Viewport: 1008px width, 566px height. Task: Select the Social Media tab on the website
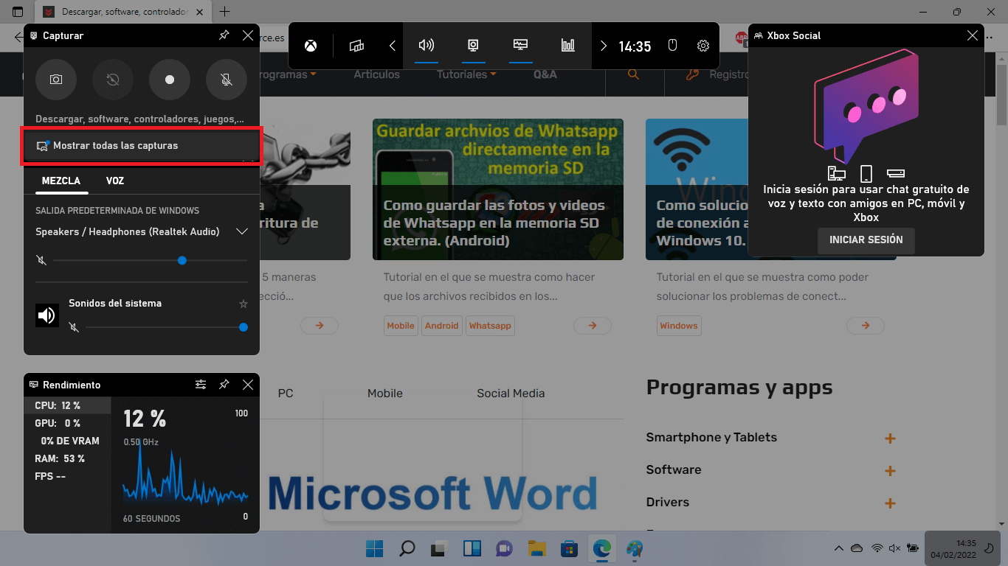tap(511, 394)
